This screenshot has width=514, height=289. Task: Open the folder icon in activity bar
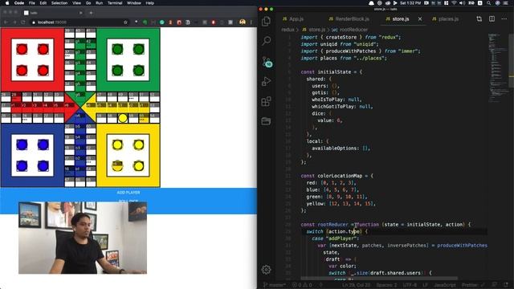[266, 121]
